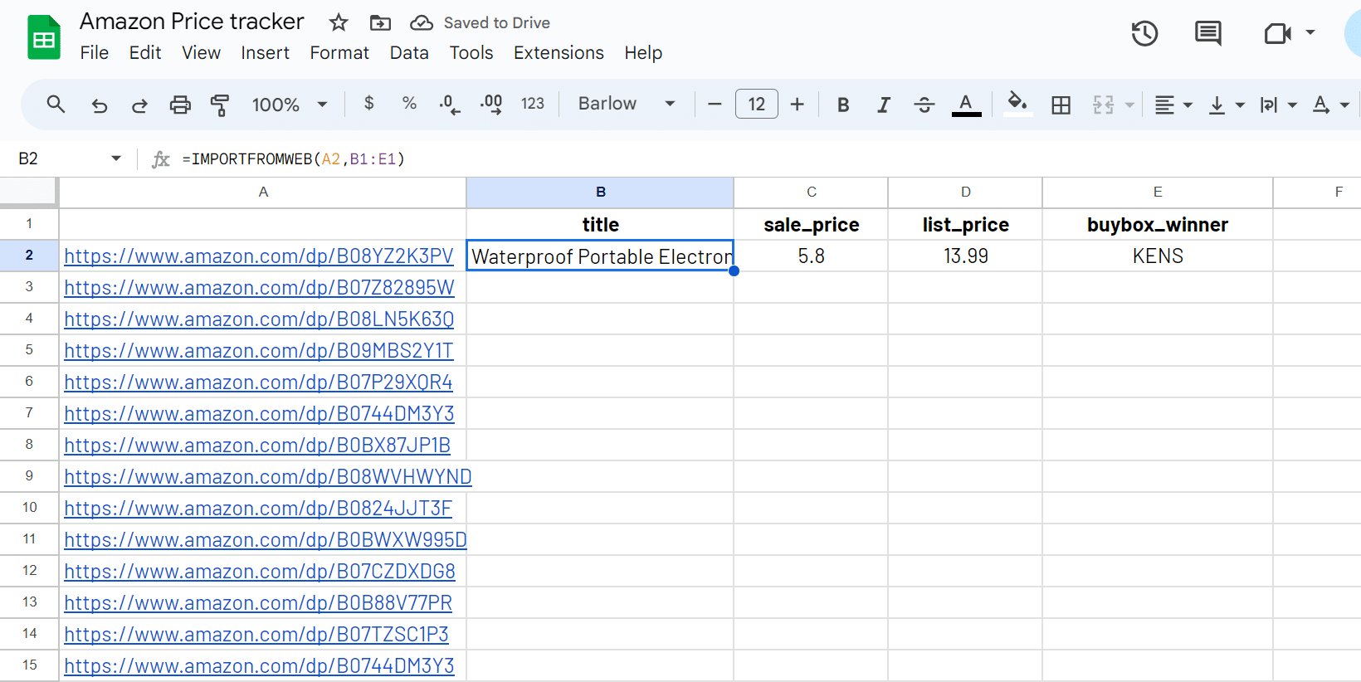Toggle strikethrough formatting
Image resolution: width=1361 pixels, height=682 pixels.
[x=924, y=105]
